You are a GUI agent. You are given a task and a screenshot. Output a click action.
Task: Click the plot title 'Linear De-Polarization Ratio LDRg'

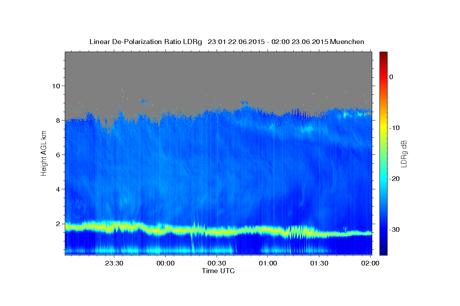click(145, 42)
